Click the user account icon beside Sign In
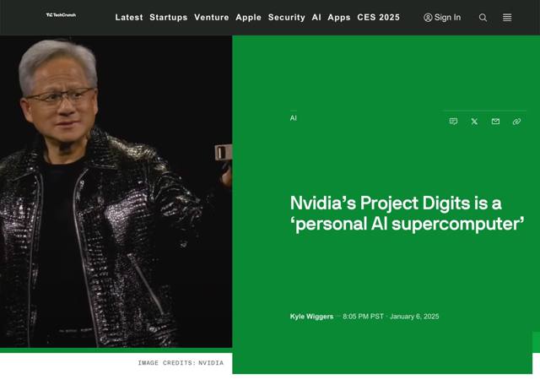The image size is (540, 385). coord(428,18)
